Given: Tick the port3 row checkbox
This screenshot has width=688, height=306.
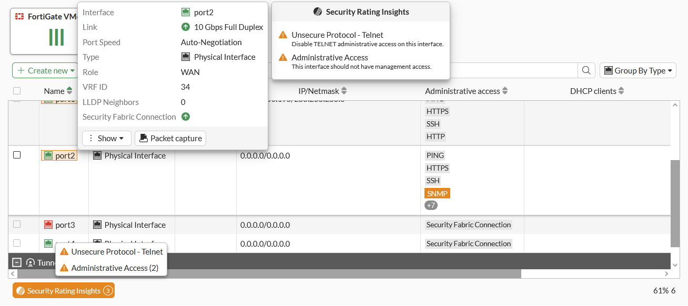Looking at the screenshot, I should (x=17, y=224).
